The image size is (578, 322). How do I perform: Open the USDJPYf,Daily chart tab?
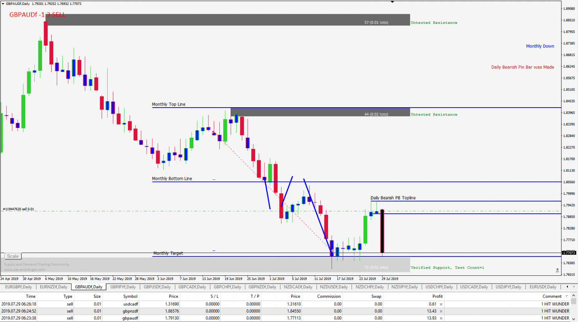pyautogui.click(x=508, y=287)
